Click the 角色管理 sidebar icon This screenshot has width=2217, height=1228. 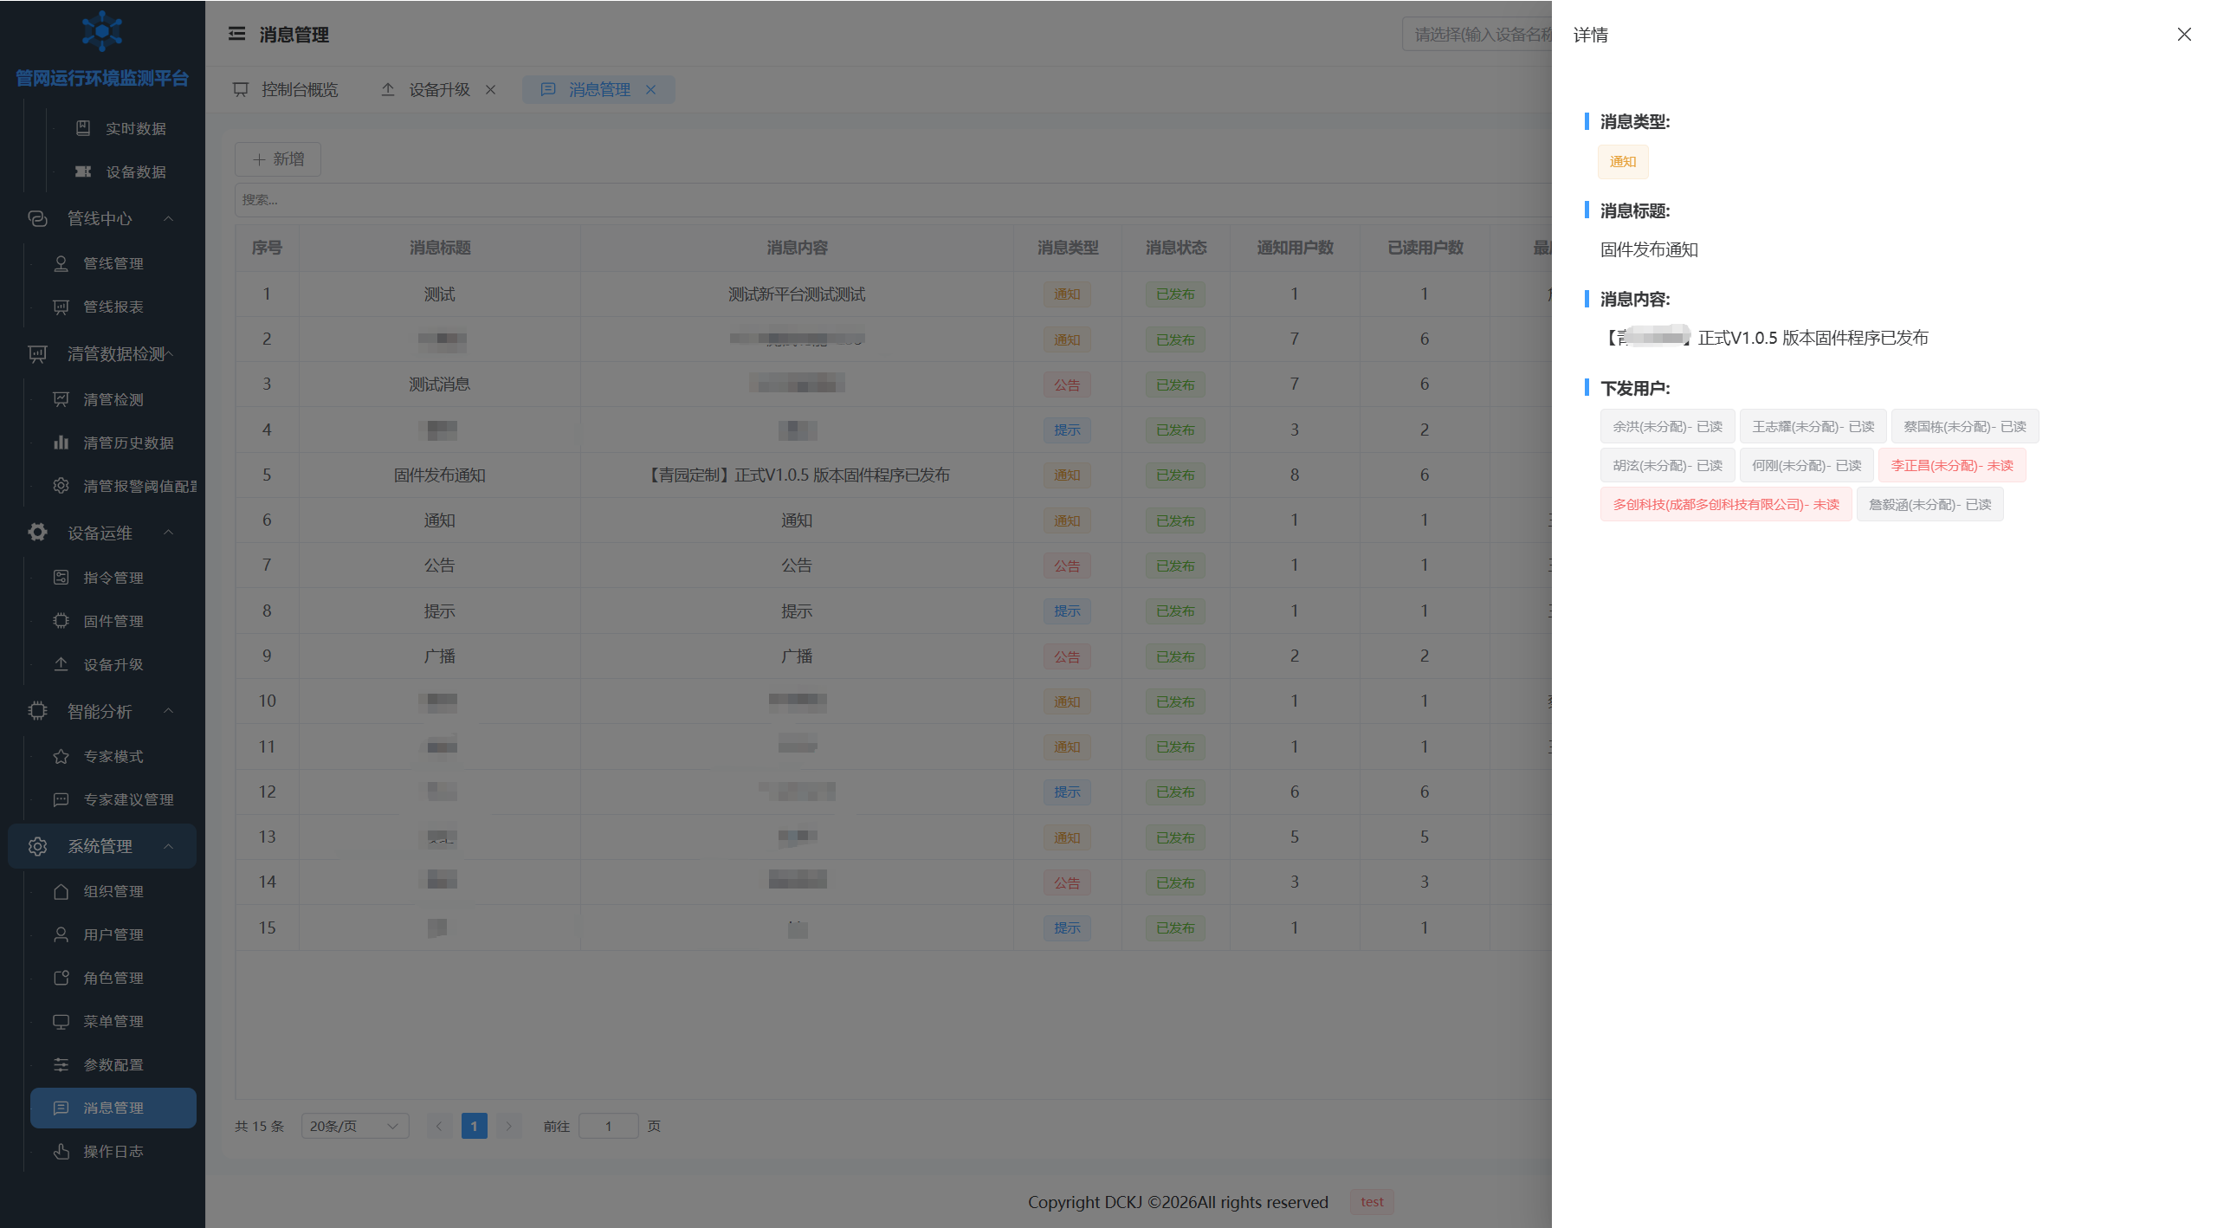61,978
